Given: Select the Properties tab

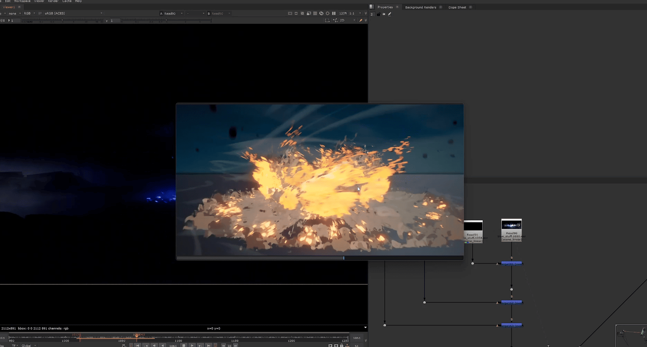Looking at the screenshot, I should tap(385, 7).
